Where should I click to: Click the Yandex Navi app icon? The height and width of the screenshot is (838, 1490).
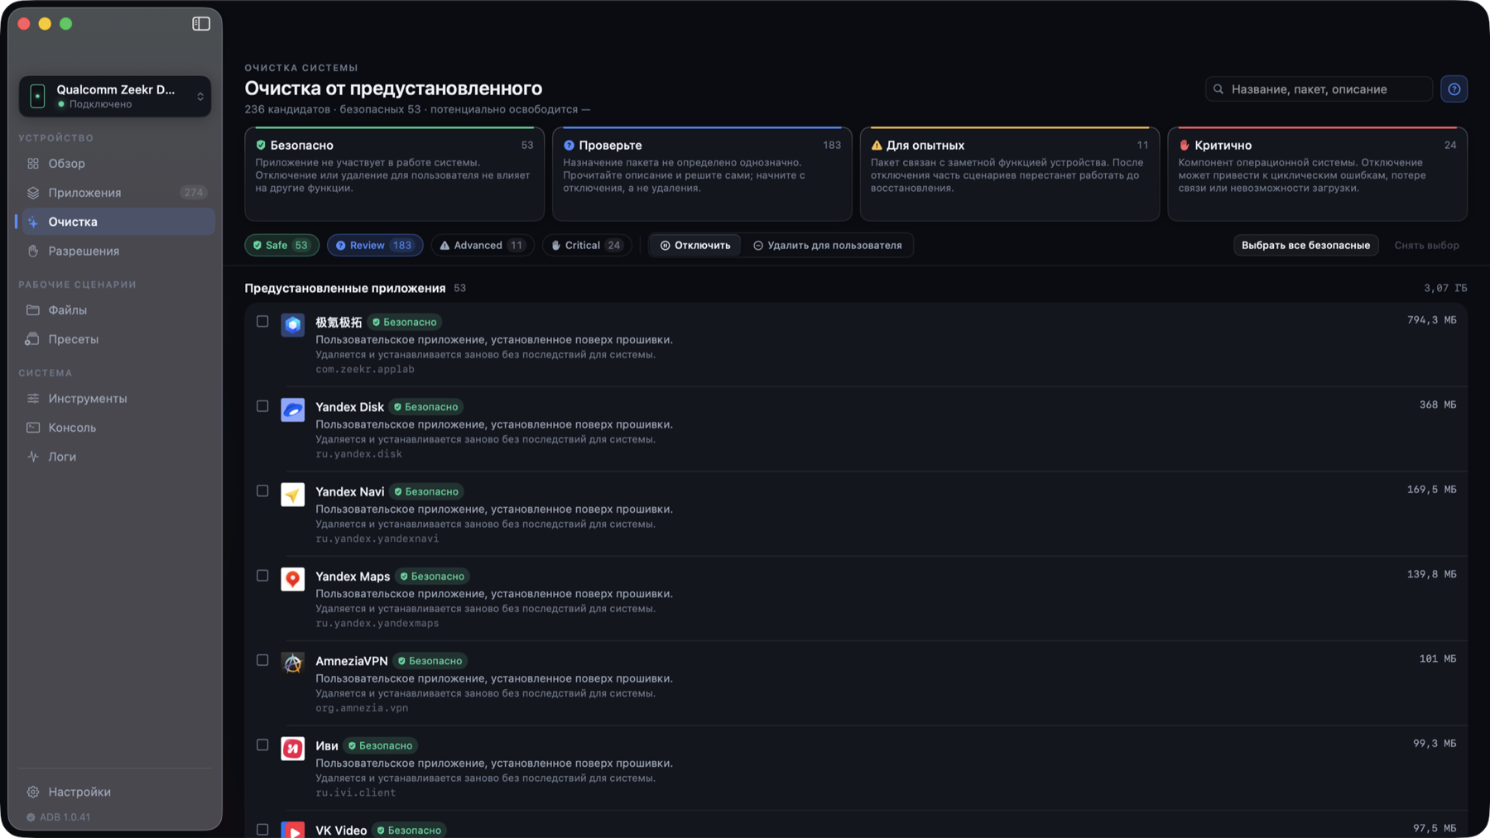(x=292, y=495)
